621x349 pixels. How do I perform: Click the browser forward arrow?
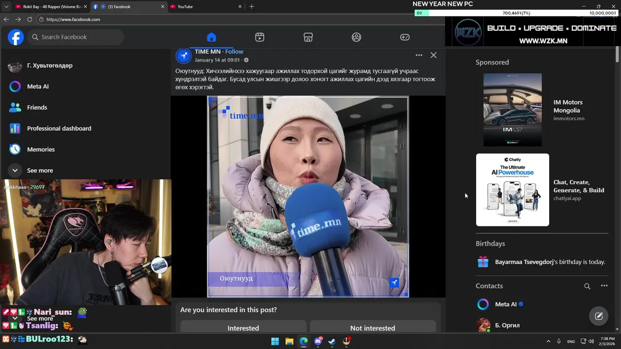[x=18, y=19]
